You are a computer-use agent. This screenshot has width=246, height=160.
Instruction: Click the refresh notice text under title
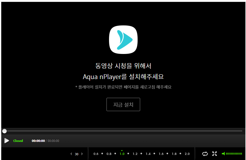[123, 87]
